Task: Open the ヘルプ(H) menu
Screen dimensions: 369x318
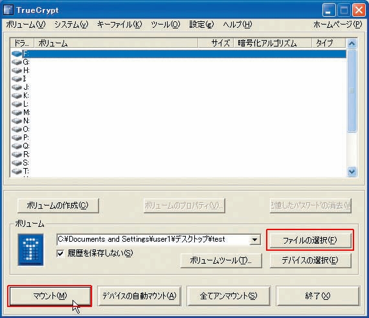Action: [x=237, y=25]
